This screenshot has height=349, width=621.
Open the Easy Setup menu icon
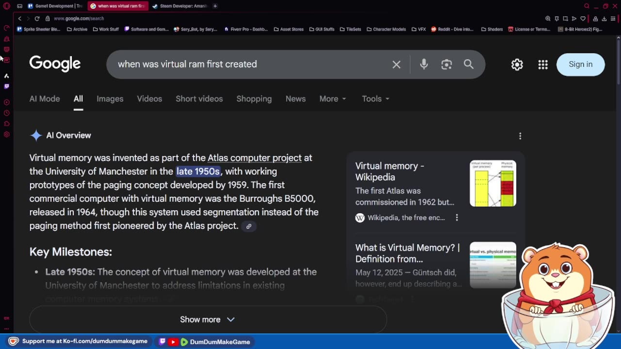[613, 18]
